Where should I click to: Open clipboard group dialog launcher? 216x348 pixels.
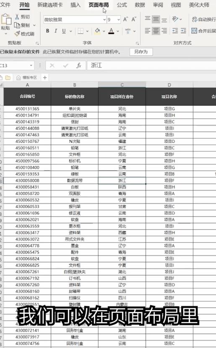37,43
